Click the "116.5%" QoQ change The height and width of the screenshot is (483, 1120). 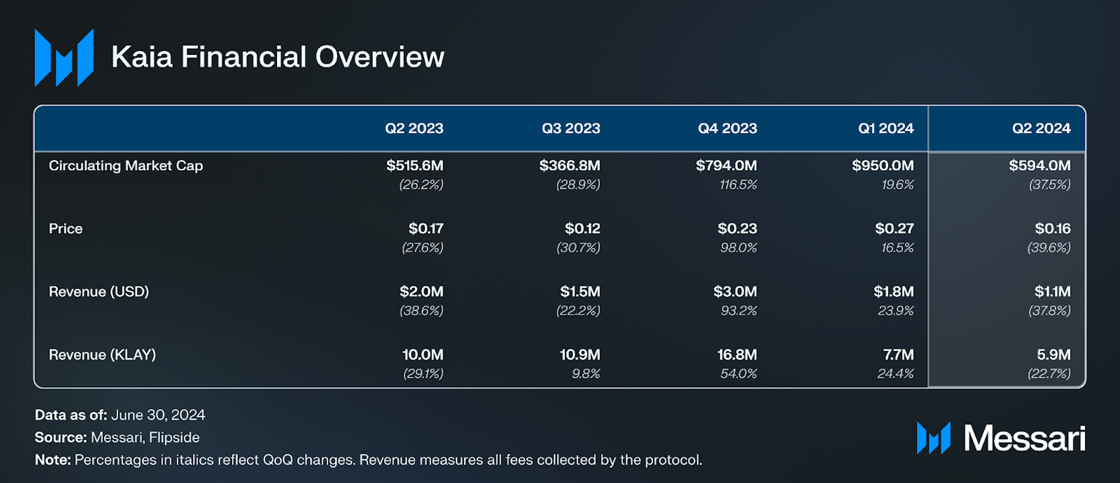(x=738, y=185)
